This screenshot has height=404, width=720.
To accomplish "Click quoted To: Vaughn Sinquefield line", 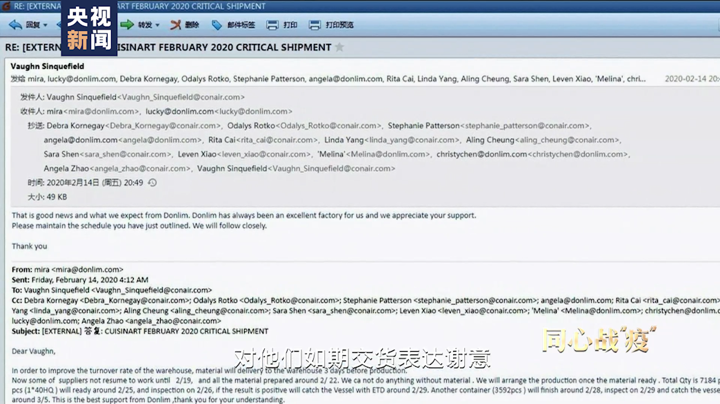I will [x=112, y=290].
